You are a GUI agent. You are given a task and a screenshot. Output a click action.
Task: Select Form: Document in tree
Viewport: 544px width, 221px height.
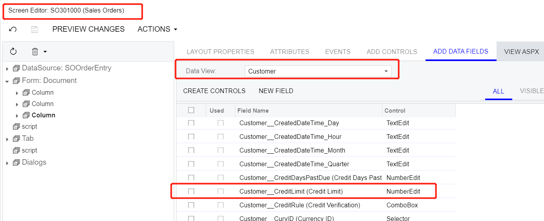pyautogui.click(x=49, y=81)
